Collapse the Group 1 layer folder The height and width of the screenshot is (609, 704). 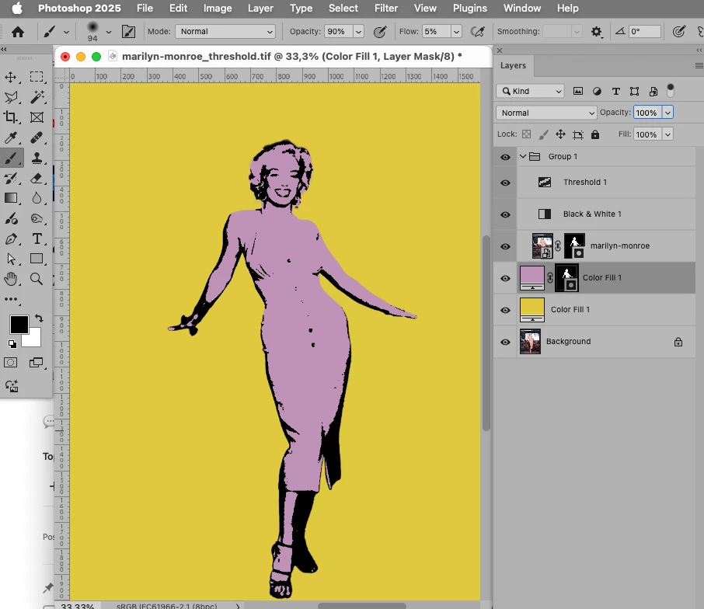523,156
